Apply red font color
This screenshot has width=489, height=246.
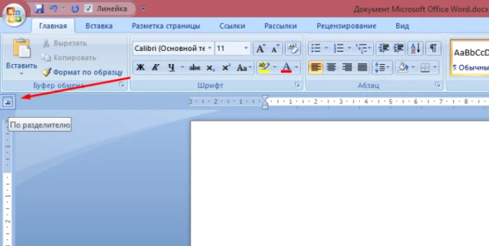point(286,67)
